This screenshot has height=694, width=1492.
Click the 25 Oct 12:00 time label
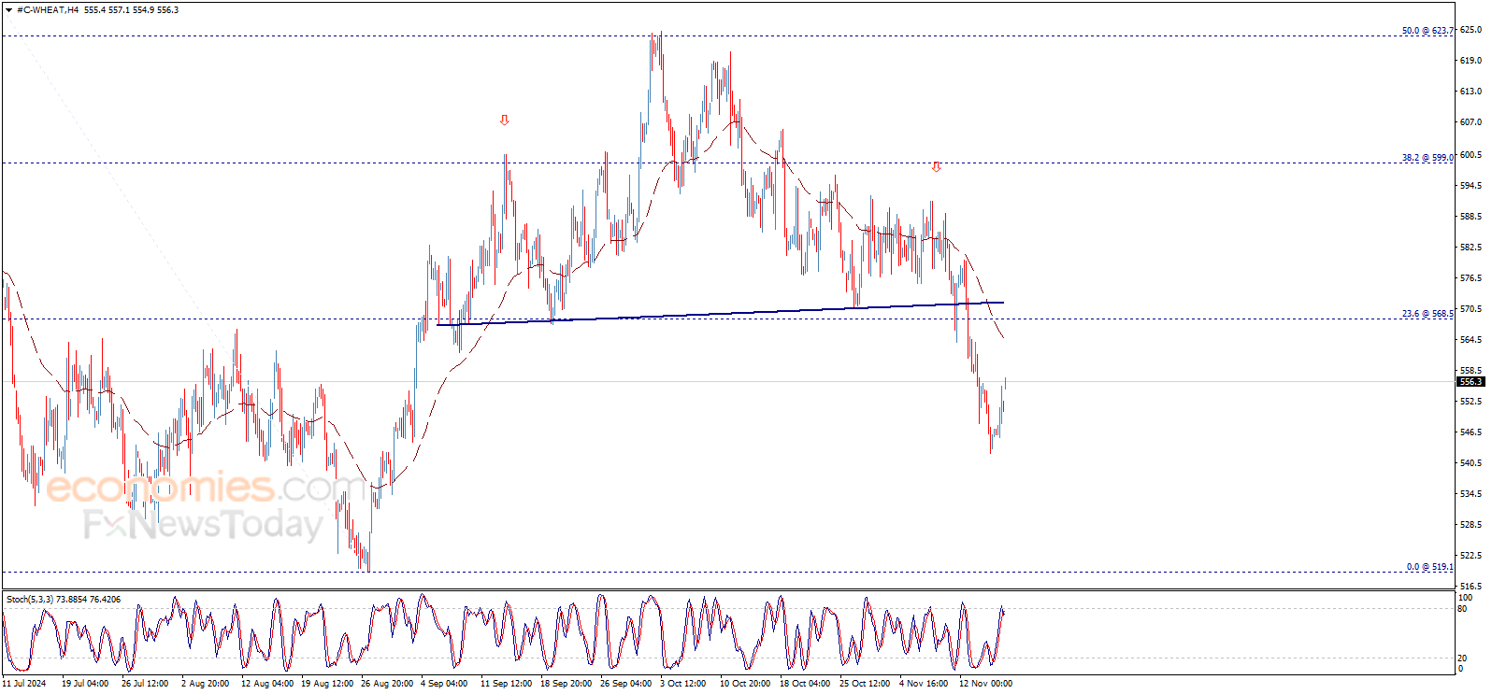coord(865,684)
